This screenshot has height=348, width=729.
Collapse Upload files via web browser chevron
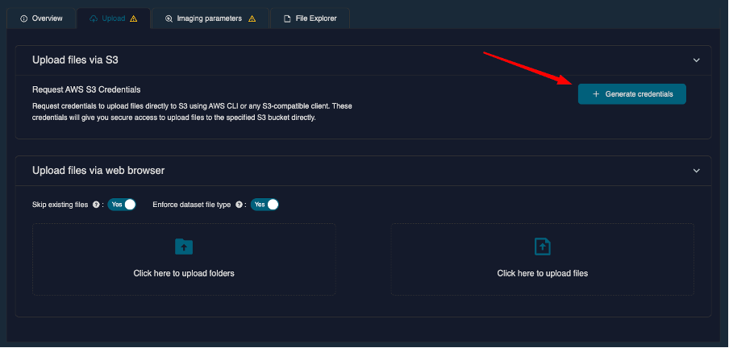[697, 171]
